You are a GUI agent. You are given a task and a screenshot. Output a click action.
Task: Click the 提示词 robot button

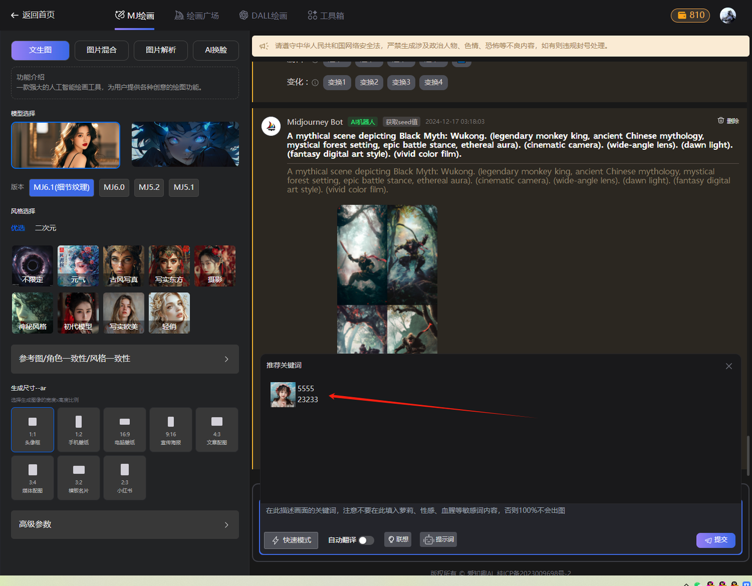[x=438, y=540]
